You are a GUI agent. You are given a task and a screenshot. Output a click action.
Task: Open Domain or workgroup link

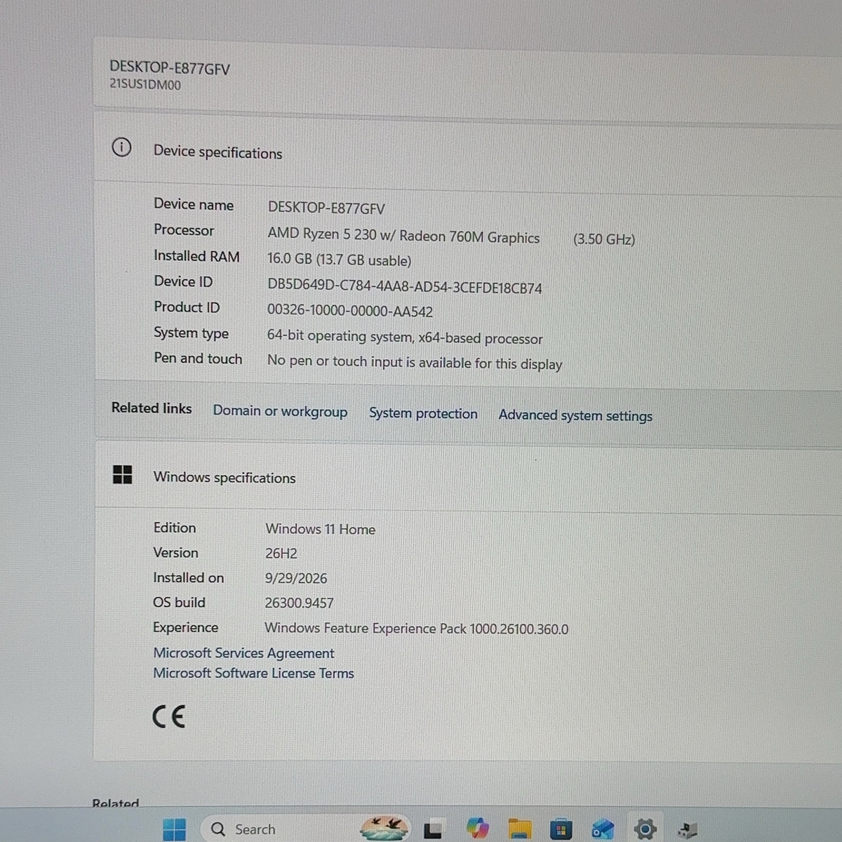click(x=280, y=411)
